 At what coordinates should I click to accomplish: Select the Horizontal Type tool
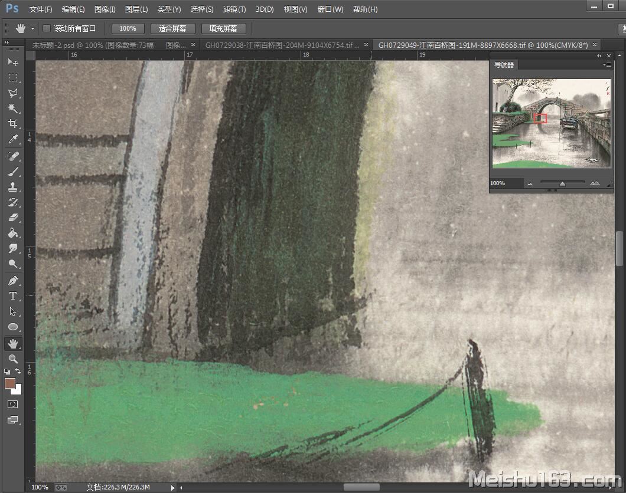13,295
